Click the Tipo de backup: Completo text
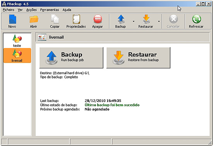 (59, 77)
